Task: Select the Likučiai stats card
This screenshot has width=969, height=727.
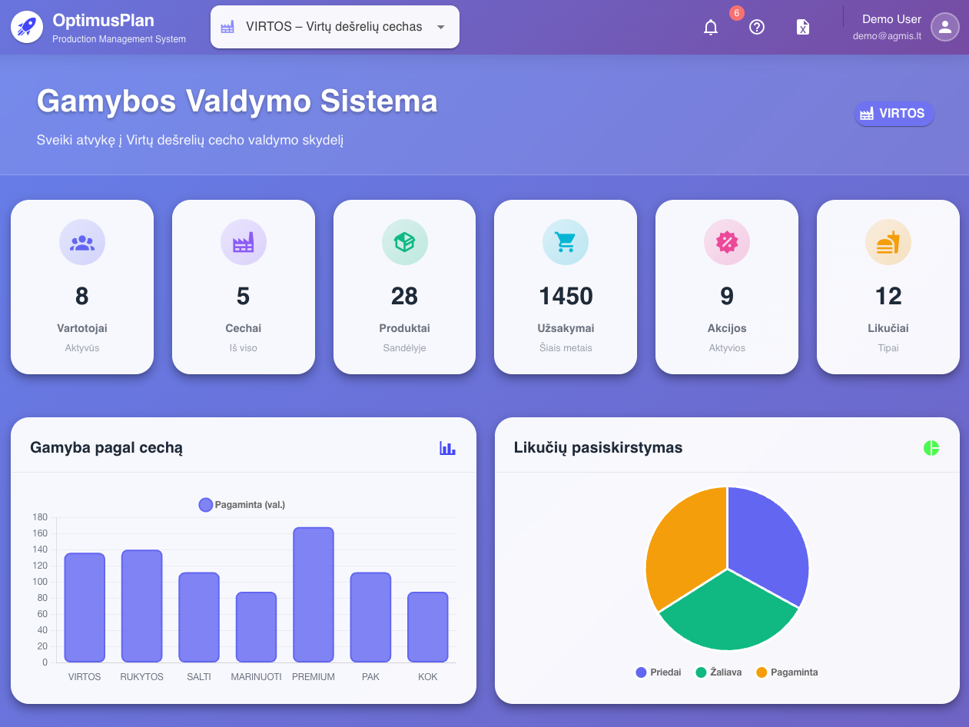Action: click(x=888, y=287)
